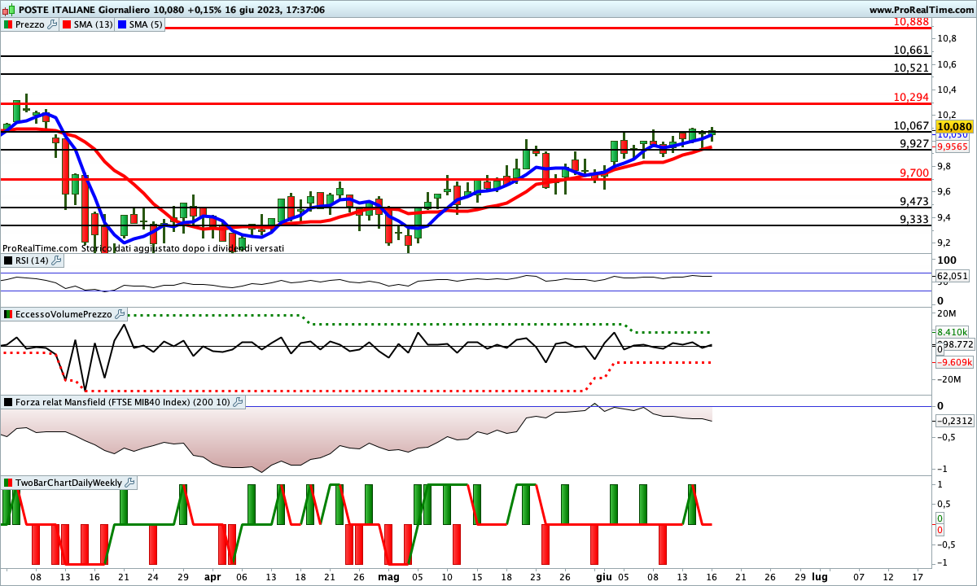
Task: Click the ProRealTime.com dividend-adjusted data note
Action: tap(143, 247)
